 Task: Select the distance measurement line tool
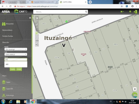pos(37,37)
